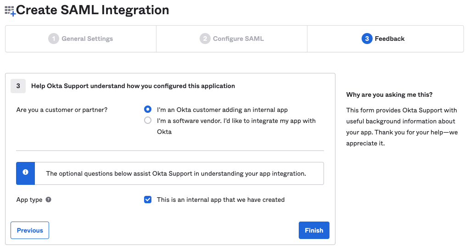Viewport: 469px width, 250px height.
Task: Click the Finish button
Action: (x=314, y=230)
